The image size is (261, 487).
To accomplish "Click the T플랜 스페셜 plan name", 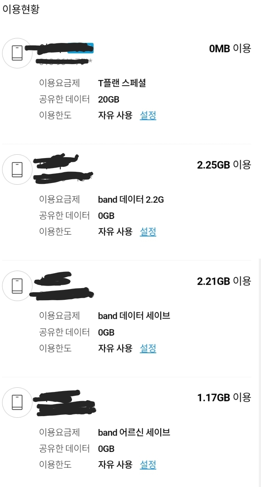I will (122, 83).
